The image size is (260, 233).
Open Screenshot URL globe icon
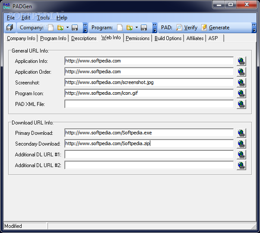pos(241,83)
